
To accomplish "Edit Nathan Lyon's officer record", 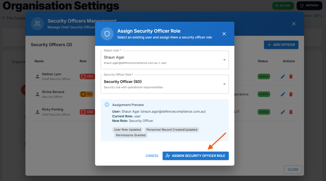I will coord(283,77).
